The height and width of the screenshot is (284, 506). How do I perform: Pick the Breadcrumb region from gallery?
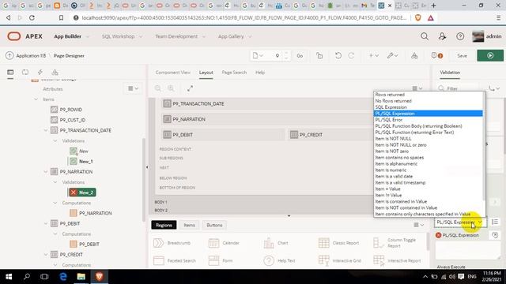tap(172, 243)
